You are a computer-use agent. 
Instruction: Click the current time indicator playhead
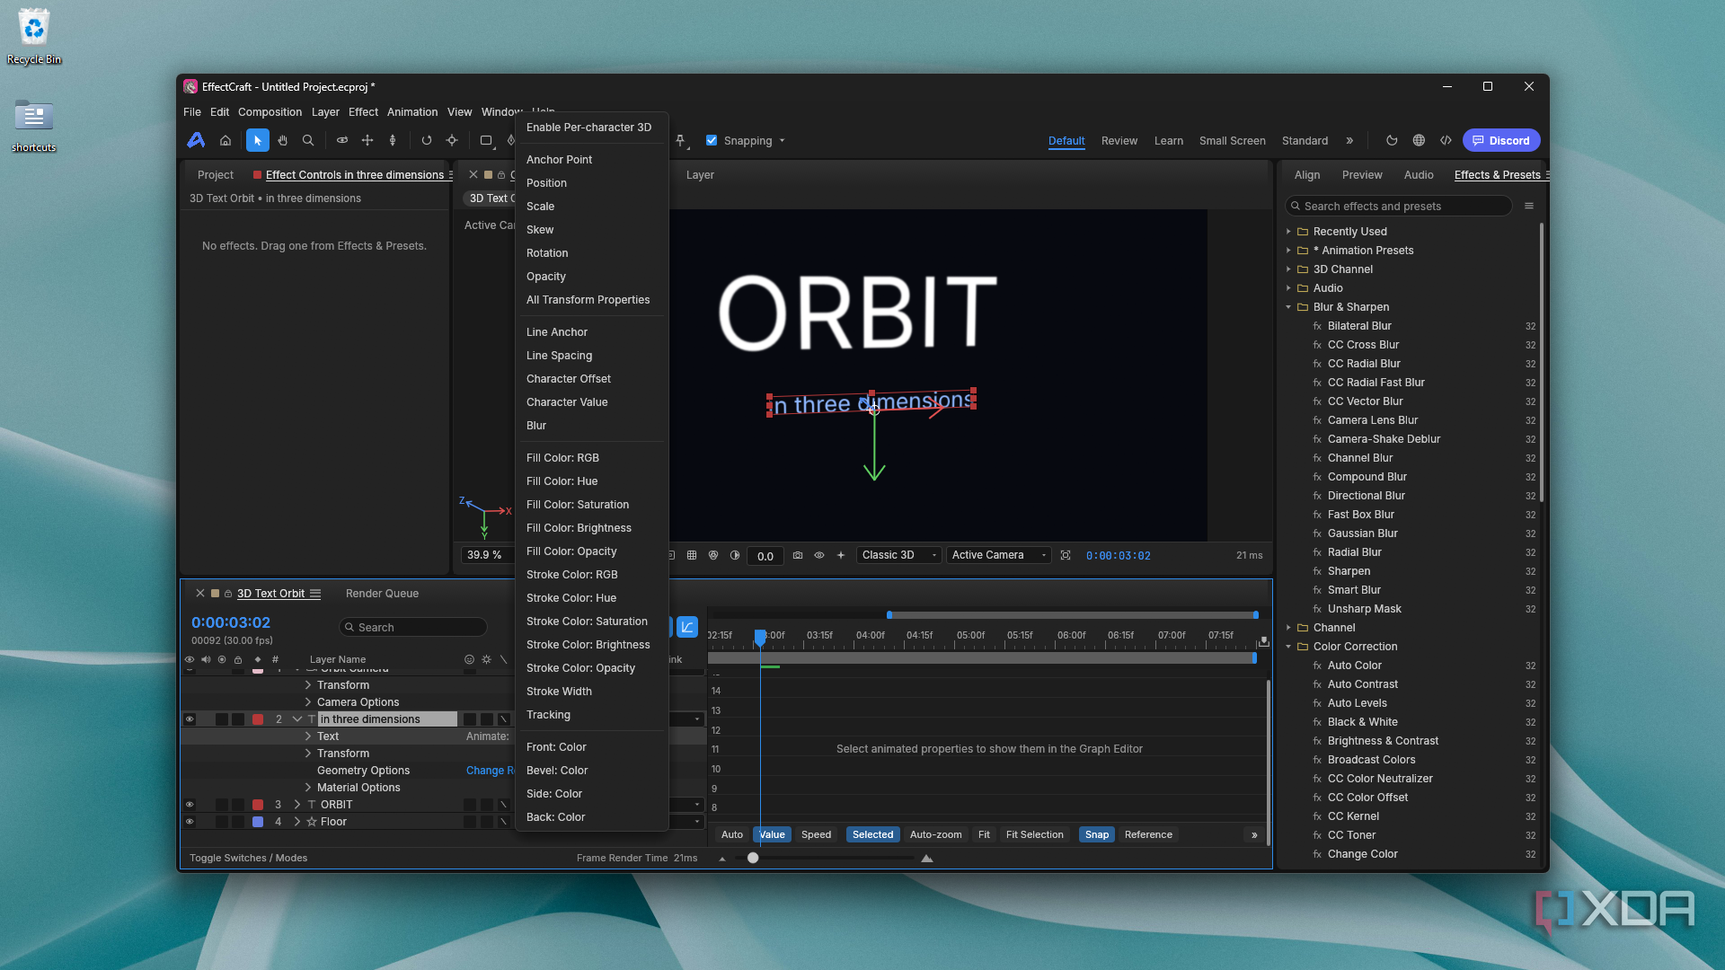click(760, 638)
